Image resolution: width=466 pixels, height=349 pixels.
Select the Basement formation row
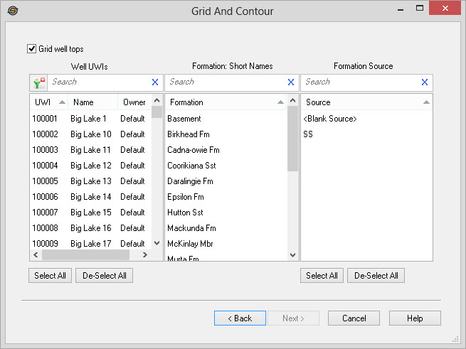(184, 119)
